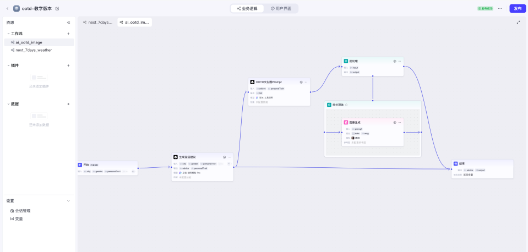The image size is (528, 252).
Task: Collapse the 插件 section
Action: (x=8, y=65)
